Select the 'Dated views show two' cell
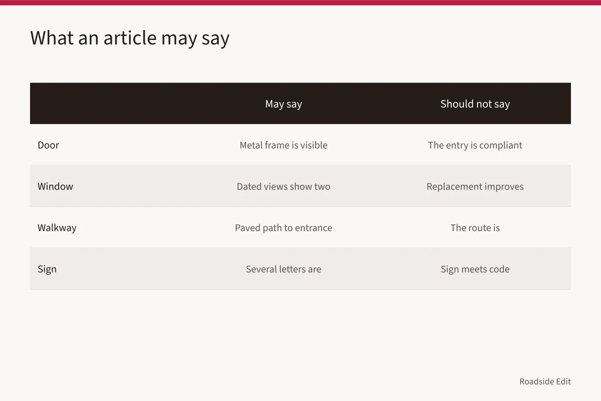601x401 pixels. pyautogui.click(x=284, y=186)
